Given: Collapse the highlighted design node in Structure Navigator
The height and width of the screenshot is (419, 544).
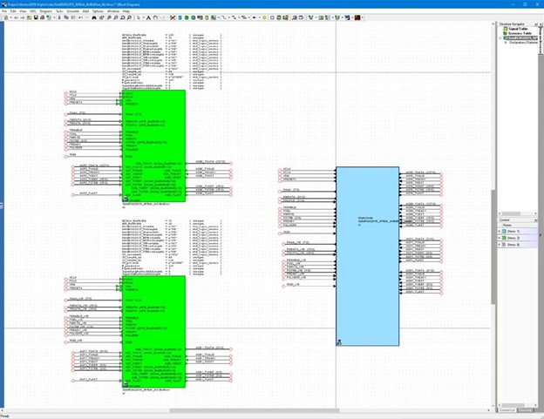Looking at the screenshot, I should (501, 38).
